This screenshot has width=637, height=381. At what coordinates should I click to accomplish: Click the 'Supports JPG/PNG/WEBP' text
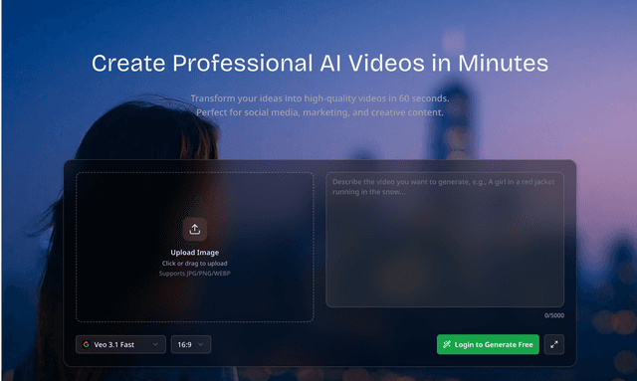pos(195,274)
